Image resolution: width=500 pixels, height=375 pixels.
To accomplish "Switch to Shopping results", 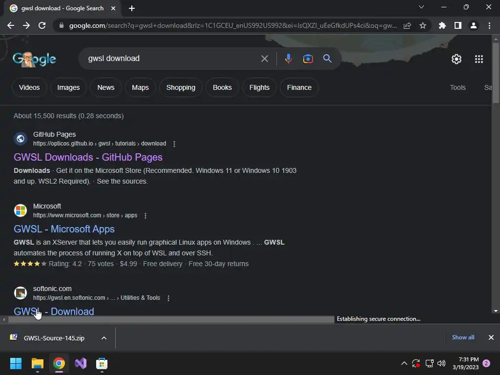I will [x=181, y=87].
